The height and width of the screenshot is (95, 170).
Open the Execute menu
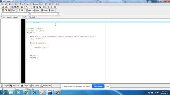point(29,4)
